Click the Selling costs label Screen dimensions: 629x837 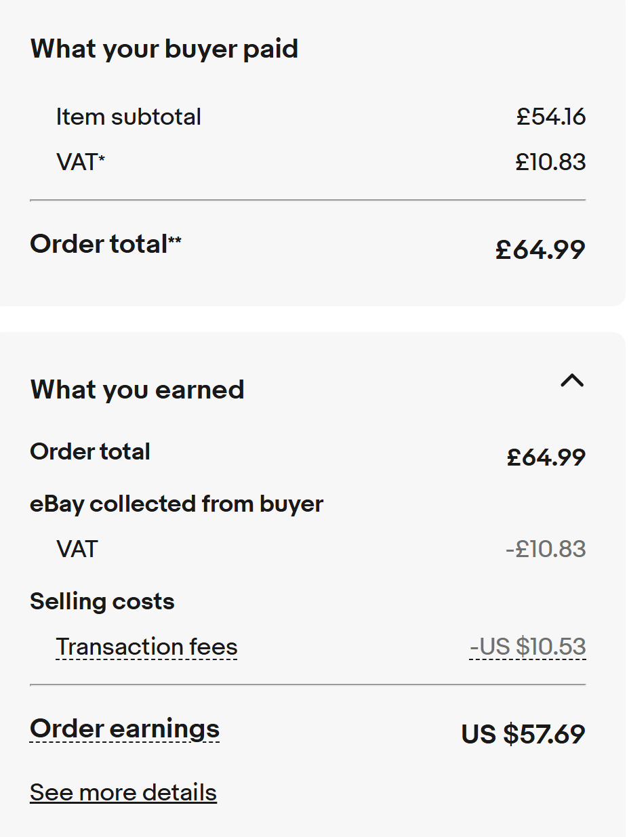(x=102, y=601)
